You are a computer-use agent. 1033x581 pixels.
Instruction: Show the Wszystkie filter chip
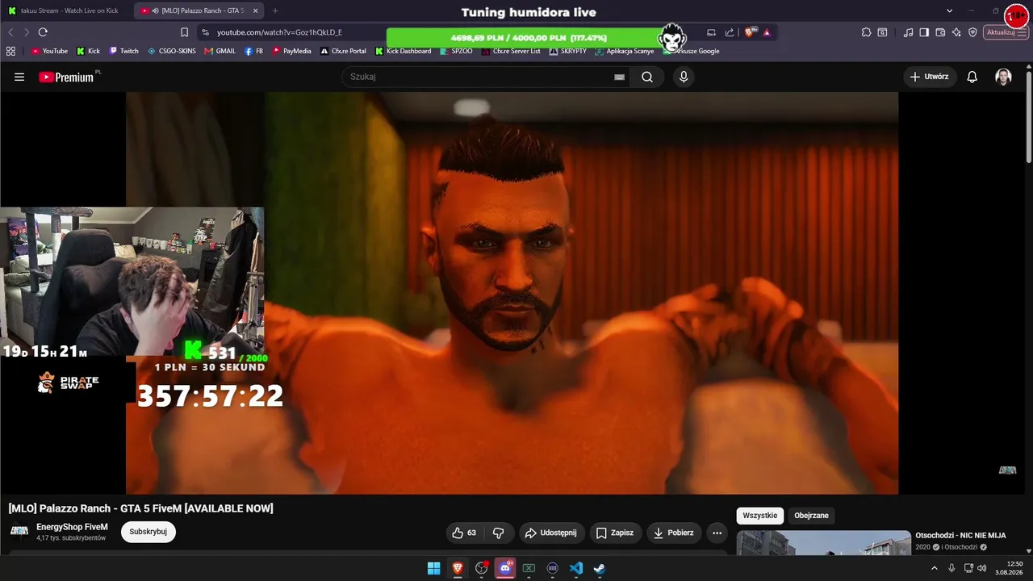coord(759,516)
